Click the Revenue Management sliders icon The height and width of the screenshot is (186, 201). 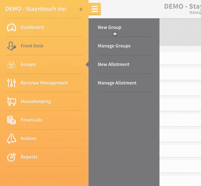tap(12, 83)
